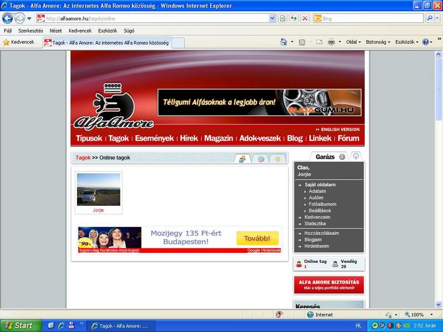
Task: Click the Read Mail envelope icon
Action: (320, 42)
